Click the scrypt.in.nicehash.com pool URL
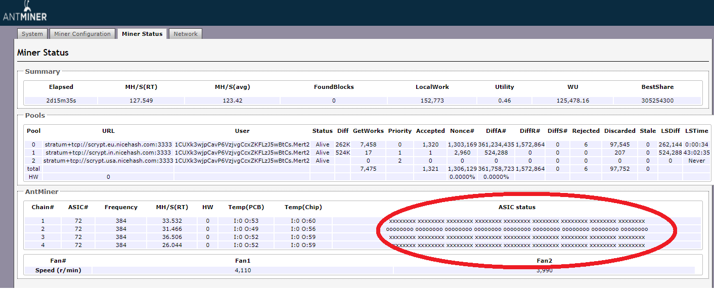 tap(108, 153)
